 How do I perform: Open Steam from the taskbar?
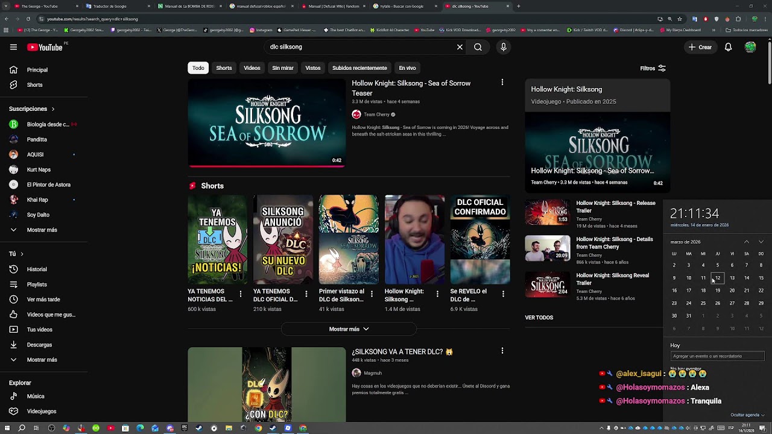pyautogui.click(x=199, y=428)
